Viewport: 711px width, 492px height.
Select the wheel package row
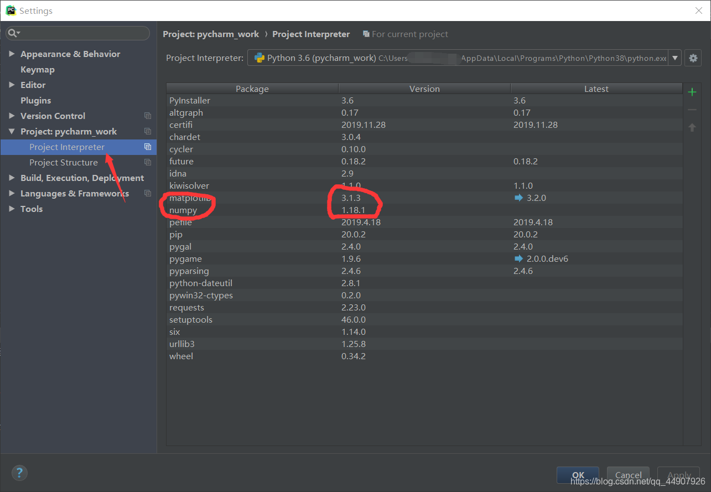[424, 356]
